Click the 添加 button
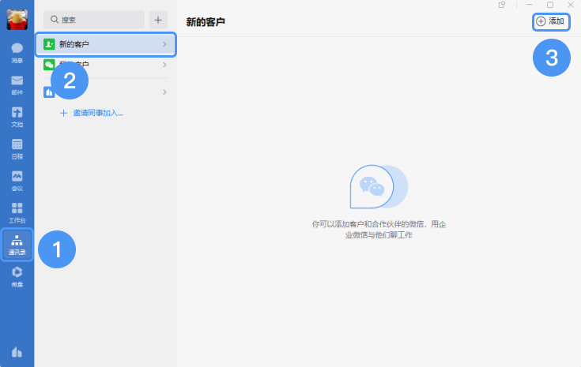Image resolution: width=581 pixels, height=367 pixels. pyautogui.click(x=551, y=21)
